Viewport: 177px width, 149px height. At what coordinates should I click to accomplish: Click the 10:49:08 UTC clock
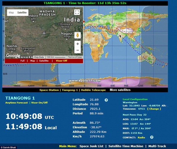(x=30, y=116)
